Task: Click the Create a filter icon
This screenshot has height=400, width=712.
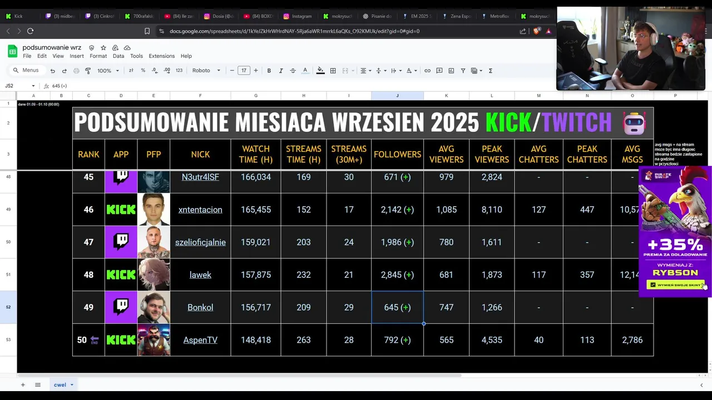Action: 463,71
